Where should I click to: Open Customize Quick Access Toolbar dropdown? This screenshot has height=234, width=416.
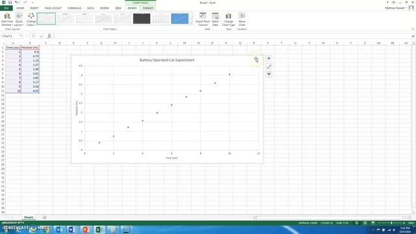pyautogui.click(x=32, y=3)
